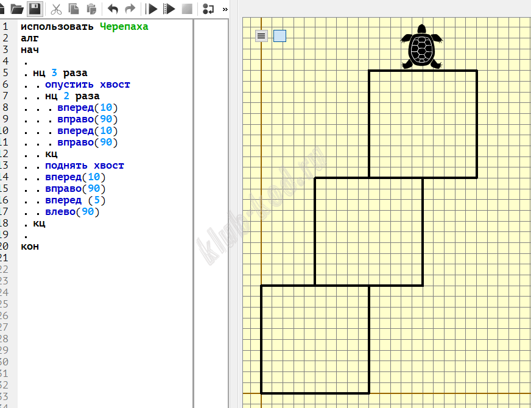Click the step/actor toolbar icon
This screenshot has height=408, width=531.
pos(208,9)
